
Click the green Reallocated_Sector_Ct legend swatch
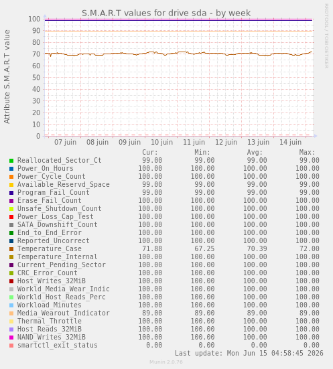tap(11, 161)
